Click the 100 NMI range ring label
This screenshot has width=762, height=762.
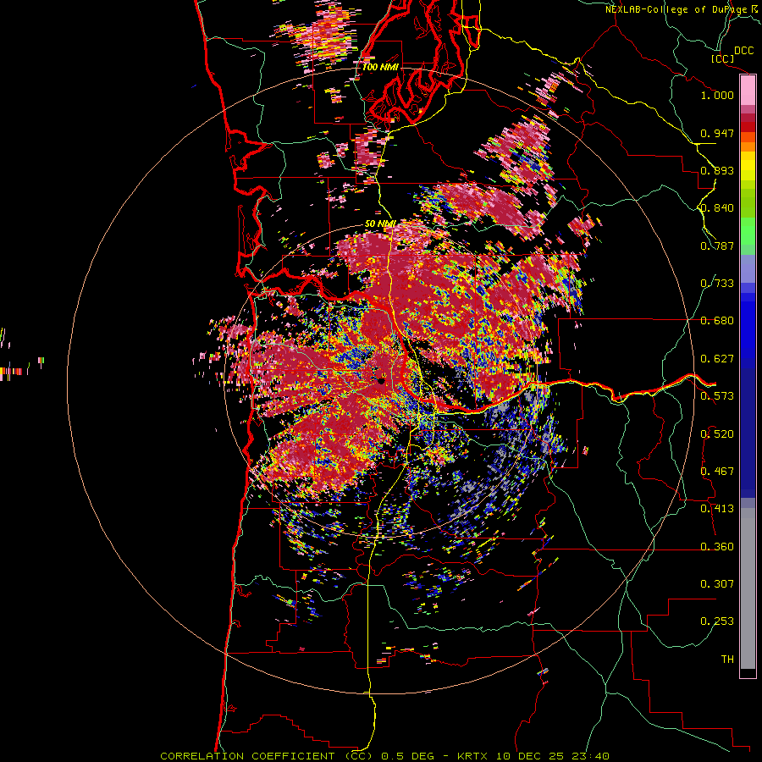380,67
